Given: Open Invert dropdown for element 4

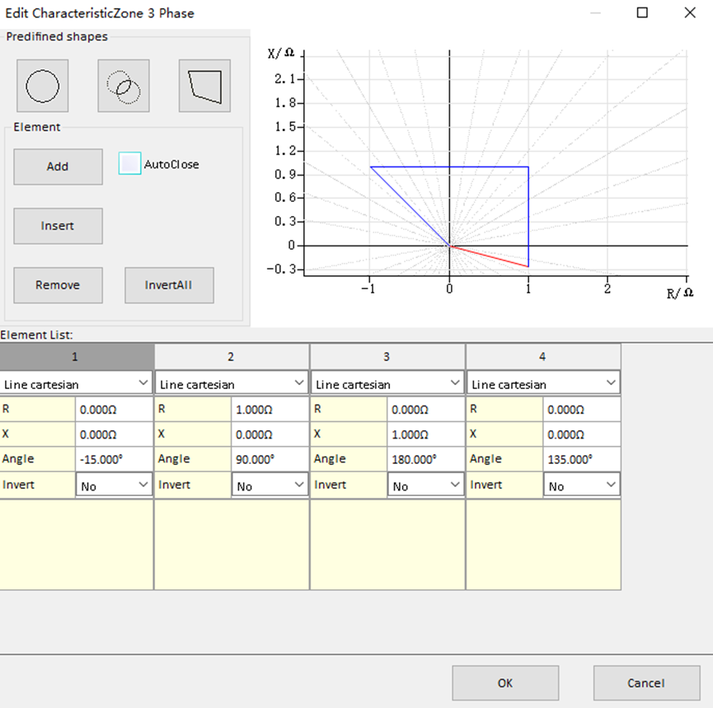Looking at the screenshot, I should [x=581, y=485].
